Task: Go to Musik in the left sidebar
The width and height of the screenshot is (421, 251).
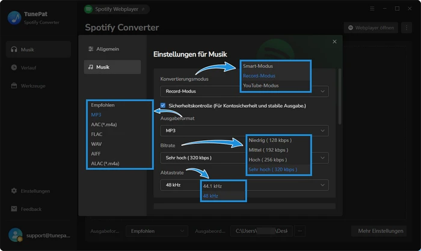Action: pyautogui.click(x=38, y=49)
